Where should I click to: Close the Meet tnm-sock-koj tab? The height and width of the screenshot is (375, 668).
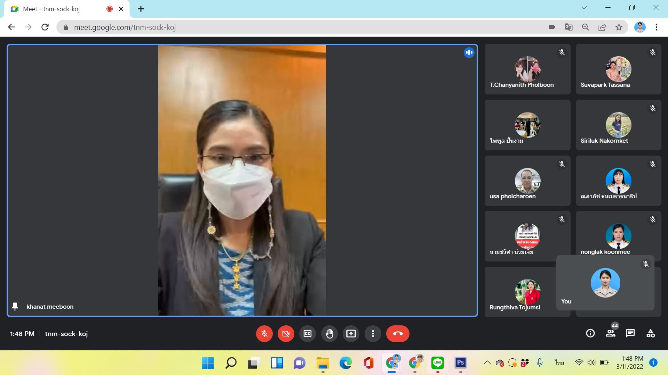pos(121,9)
